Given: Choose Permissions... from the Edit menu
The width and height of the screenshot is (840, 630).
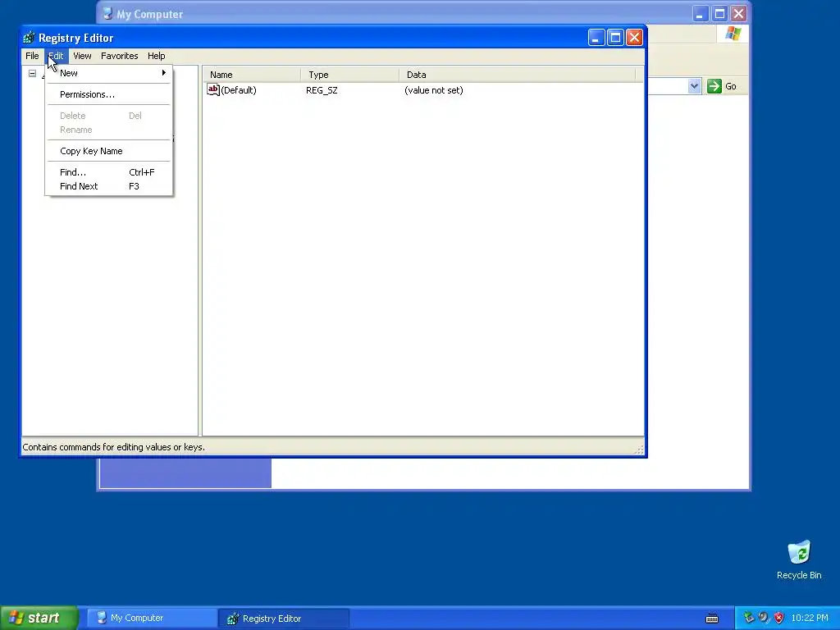Looking at the screenshot, I should pyautogui.click(x=109, y=94).
